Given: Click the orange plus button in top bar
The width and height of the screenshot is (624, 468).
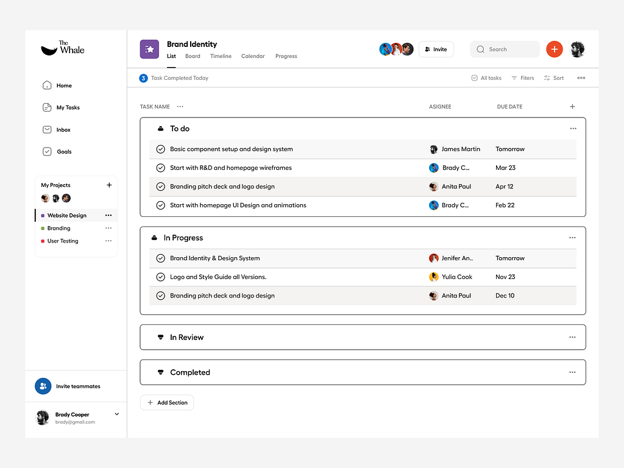Looking at the screenshot, I should (x=554, y=49).
